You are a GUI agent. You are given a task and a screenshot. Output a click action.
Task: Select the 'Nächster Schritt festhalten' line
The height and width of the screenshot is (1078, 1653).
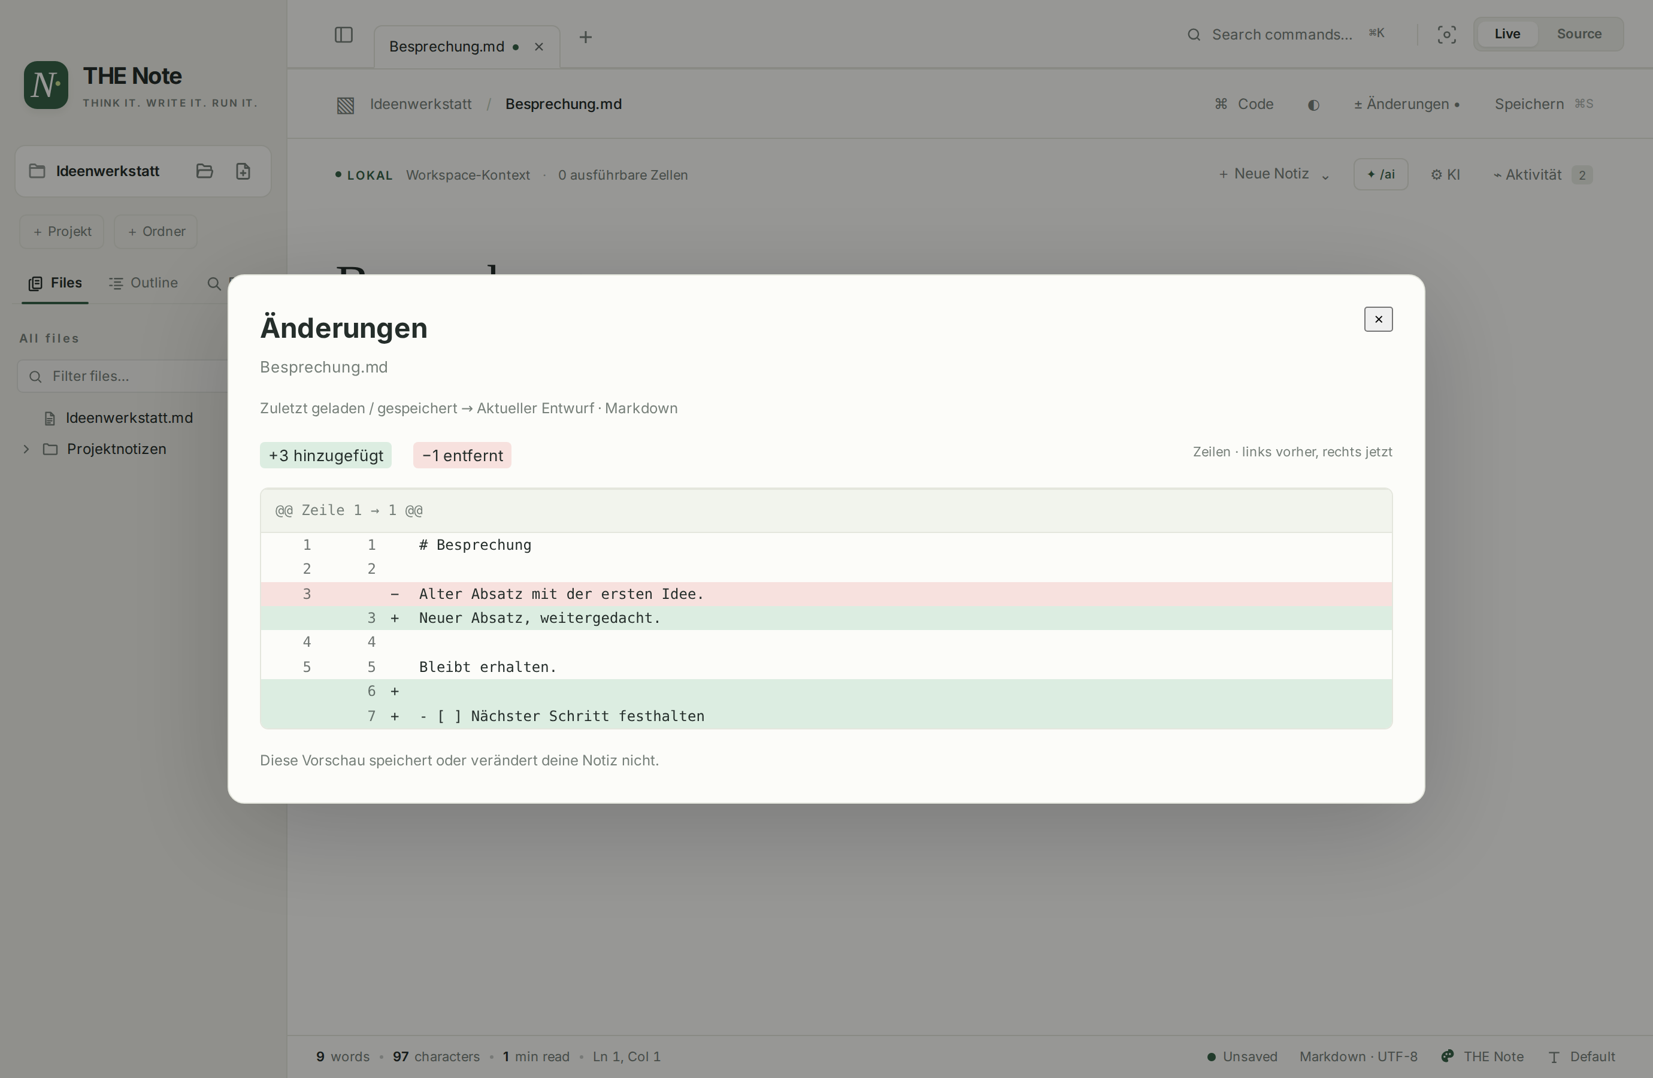point(826,716)
